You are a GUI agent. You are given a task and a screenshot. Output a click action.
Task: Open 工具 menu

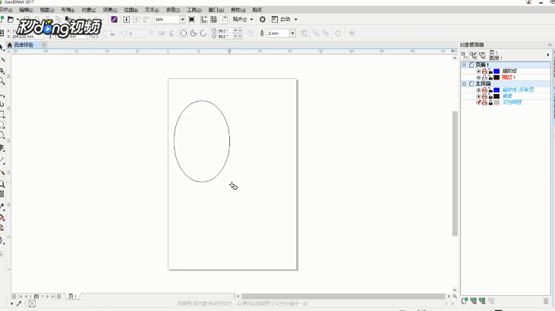pyautogui.click(x=194, y=10)
